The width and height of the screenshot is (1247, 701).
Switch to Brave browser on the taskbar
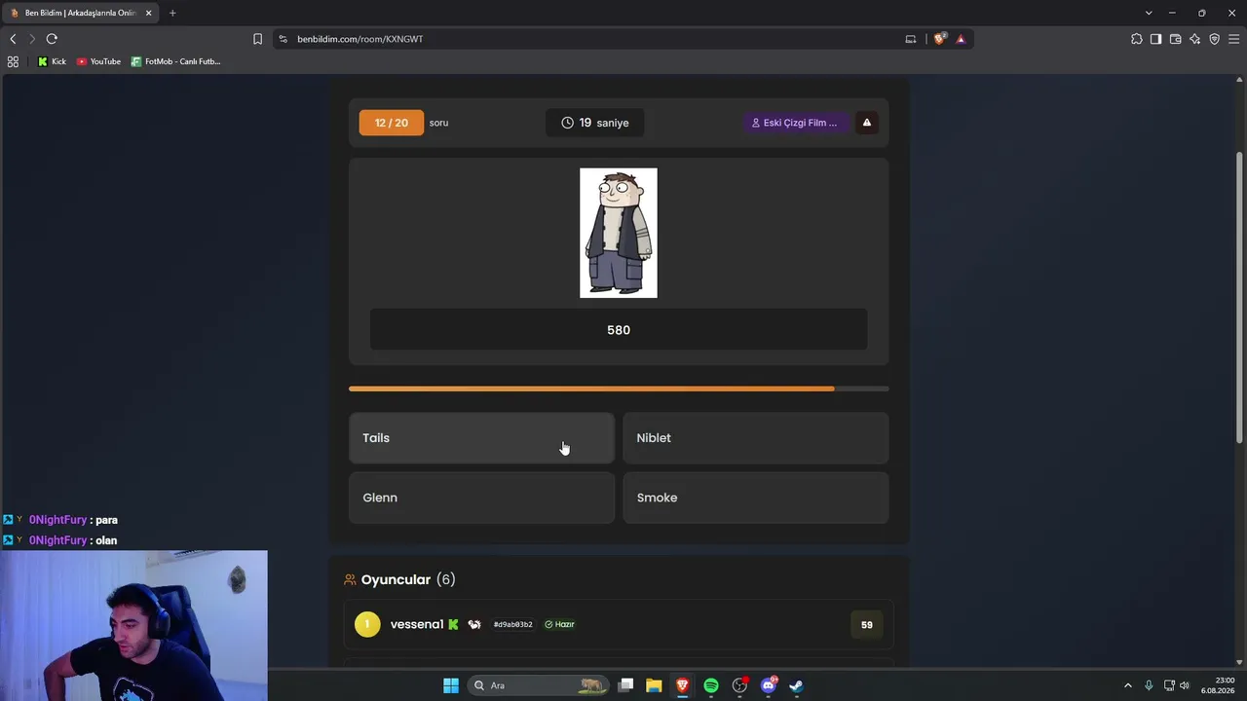[x=682, y=685]
